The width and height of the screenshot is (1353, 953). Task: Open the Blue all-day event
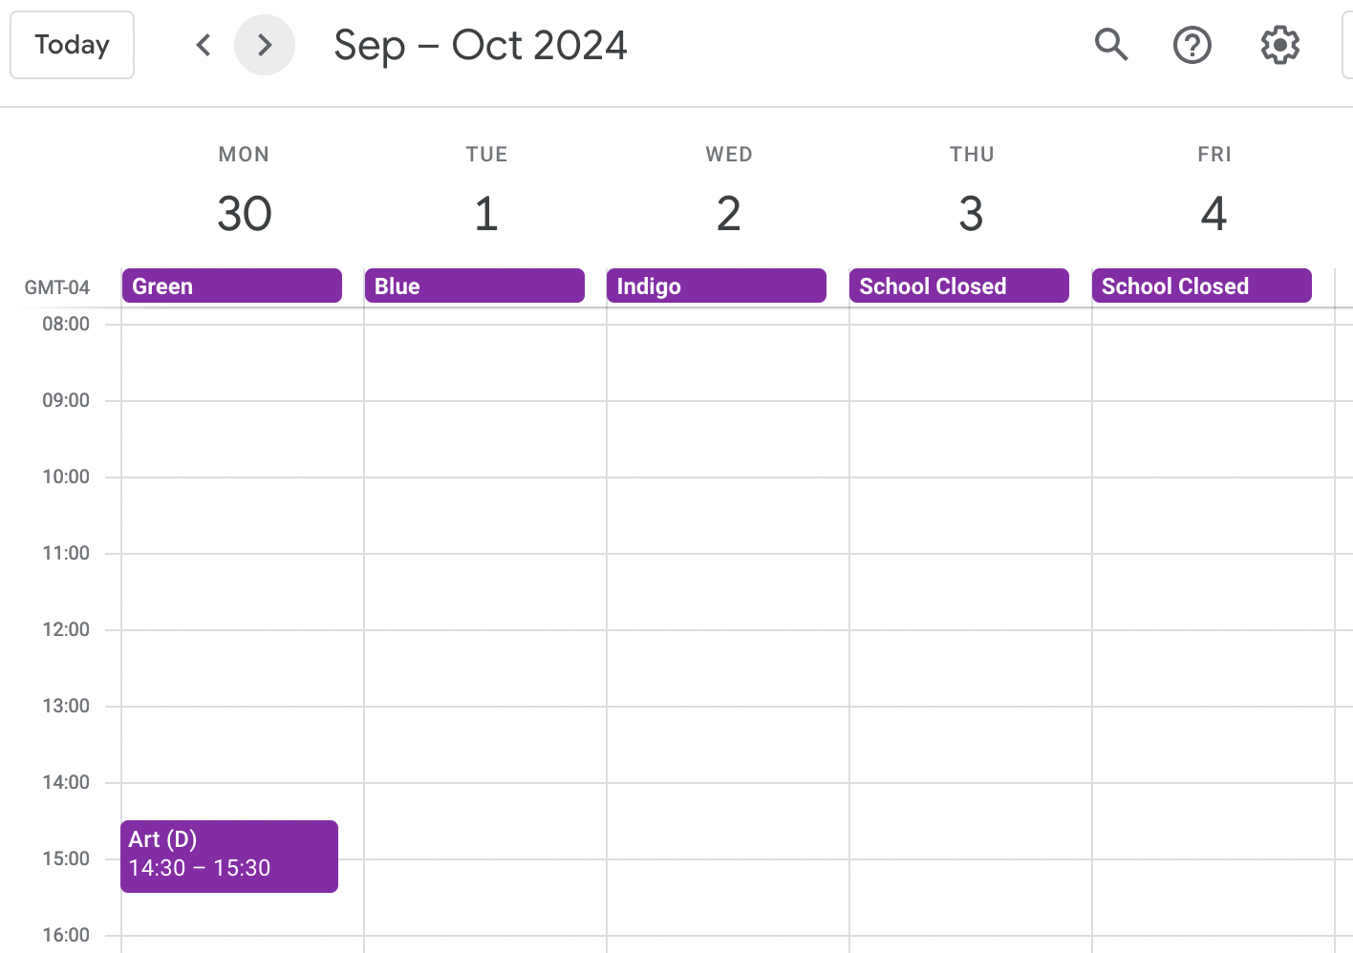[475, 286]
